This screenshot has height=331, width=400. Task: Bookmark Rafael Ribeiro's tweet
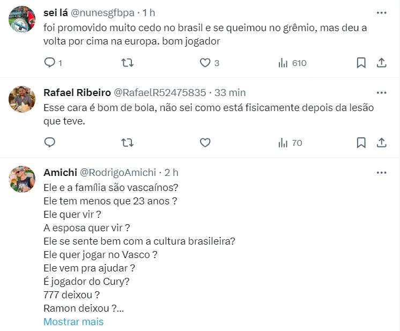tap(361, 143)
